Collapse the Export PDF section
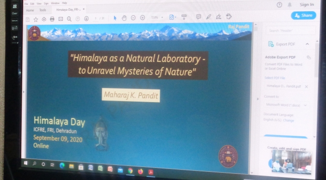The height and width of the screenshot is (180, 326). coord(307,44)
